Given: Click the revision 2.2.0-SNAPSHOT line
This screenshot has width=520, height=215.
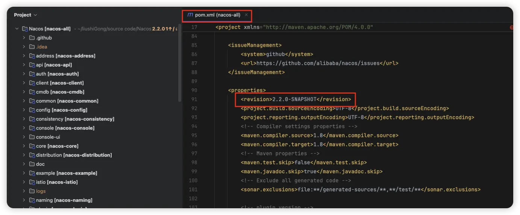Looking at the screenshot, I should point(296,99).
